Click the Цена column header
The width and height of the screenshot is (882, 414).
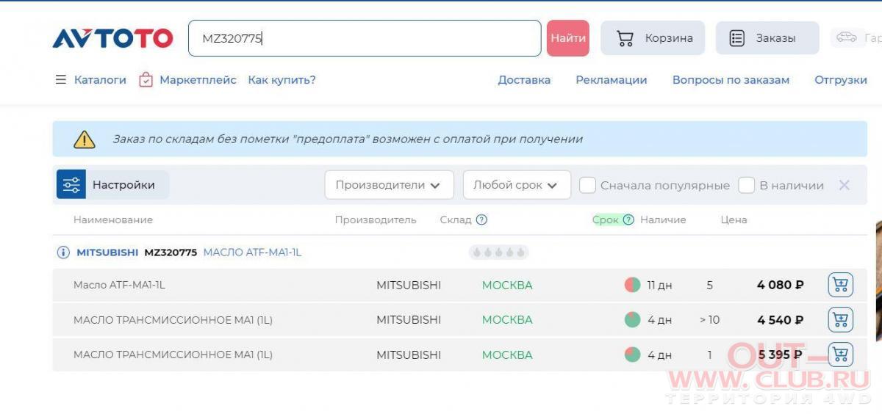(x=734, y=219)
